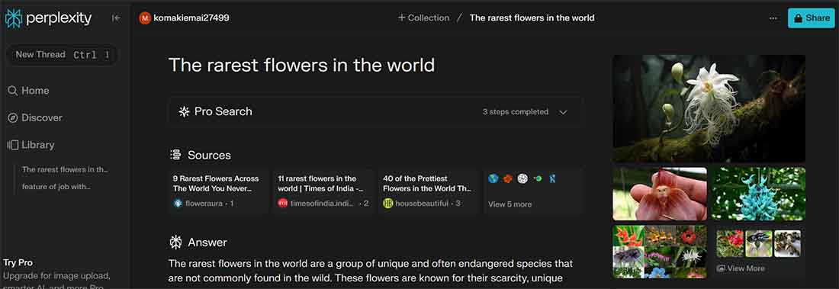The height and width of the screenshot is (289, 839).
Task: Click the Share button
Action: (812, 18)
